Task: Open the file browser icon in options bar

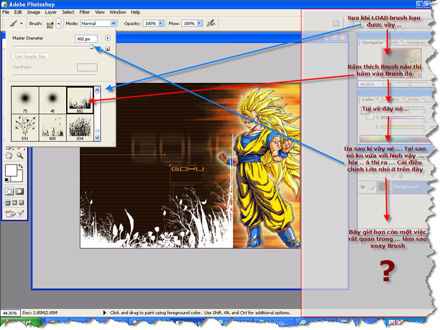Action: 336,24
